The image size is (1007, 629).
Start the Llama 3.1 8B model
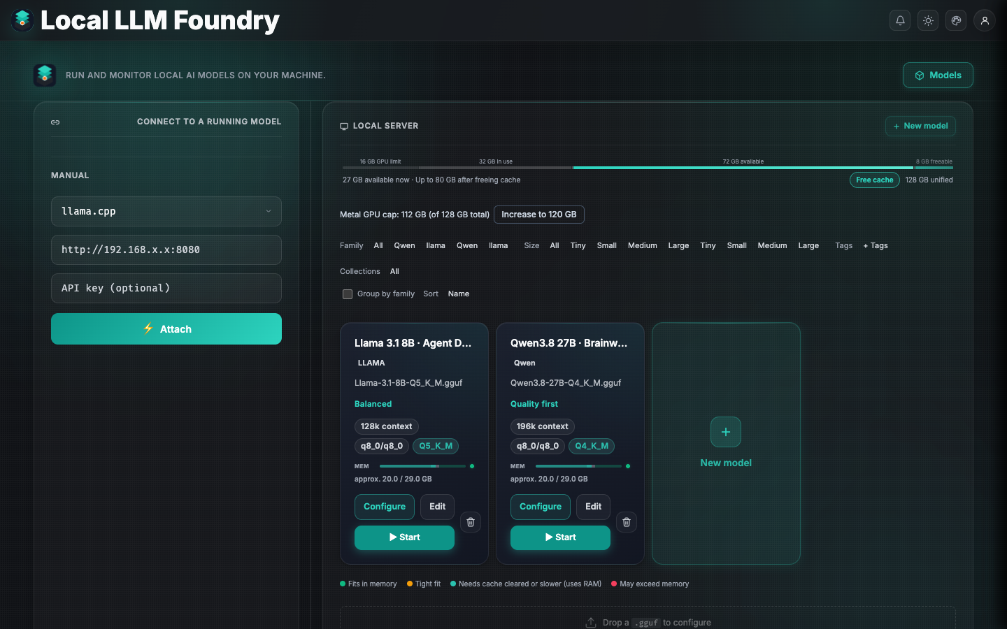click(x=404, y=537)
